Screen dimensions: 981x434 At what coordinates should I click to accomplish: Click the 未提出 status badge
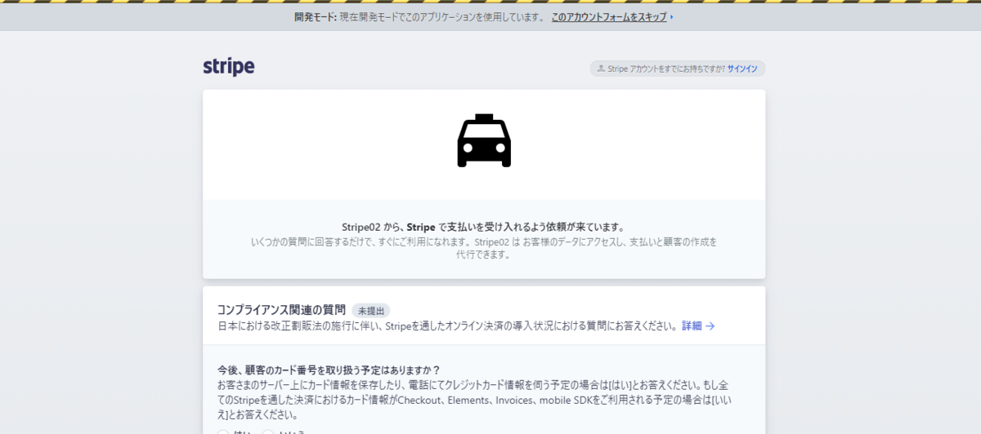[371, 311]
